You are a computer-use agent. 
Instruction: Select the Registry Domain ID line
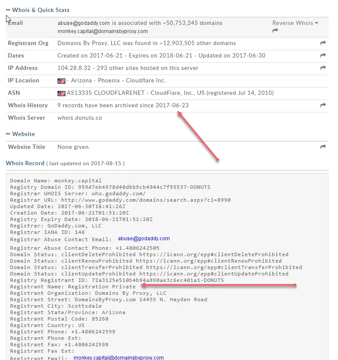tap(110, 187)
